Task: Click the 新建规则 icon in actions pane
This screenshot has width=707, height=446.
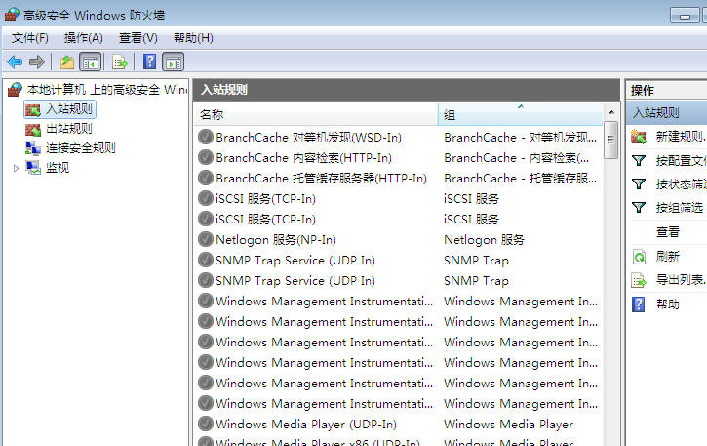Action: (639, 137)
